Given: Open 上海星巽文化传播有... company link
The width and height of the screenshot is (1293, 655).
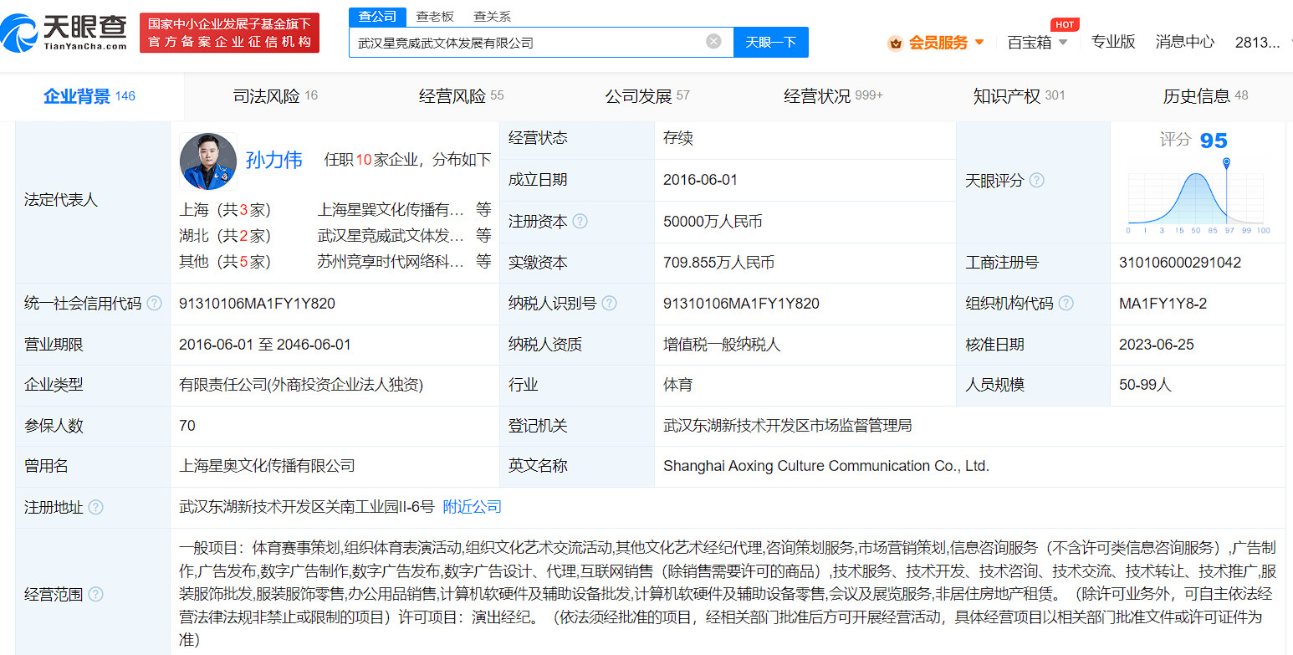Looking at the screenshot, I should tap(391, 210).
